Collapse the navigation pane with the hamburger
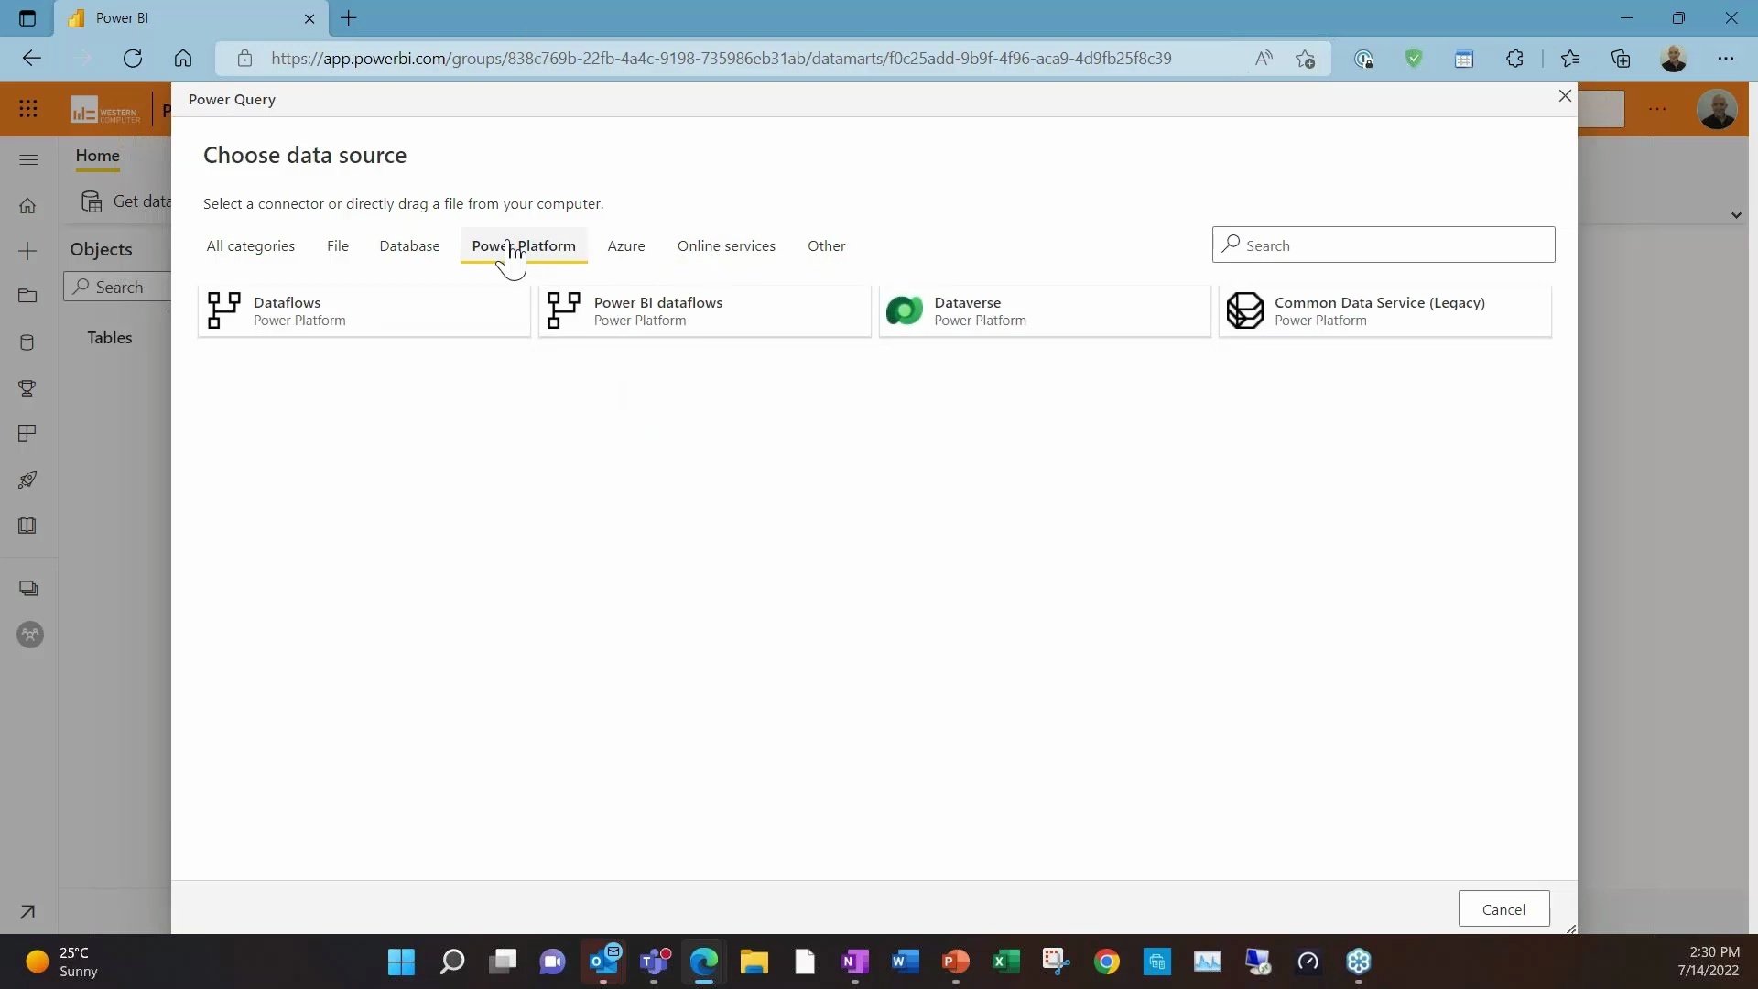Image resolution: width=1758 pixels, height=989 pixels. [28, 159]
